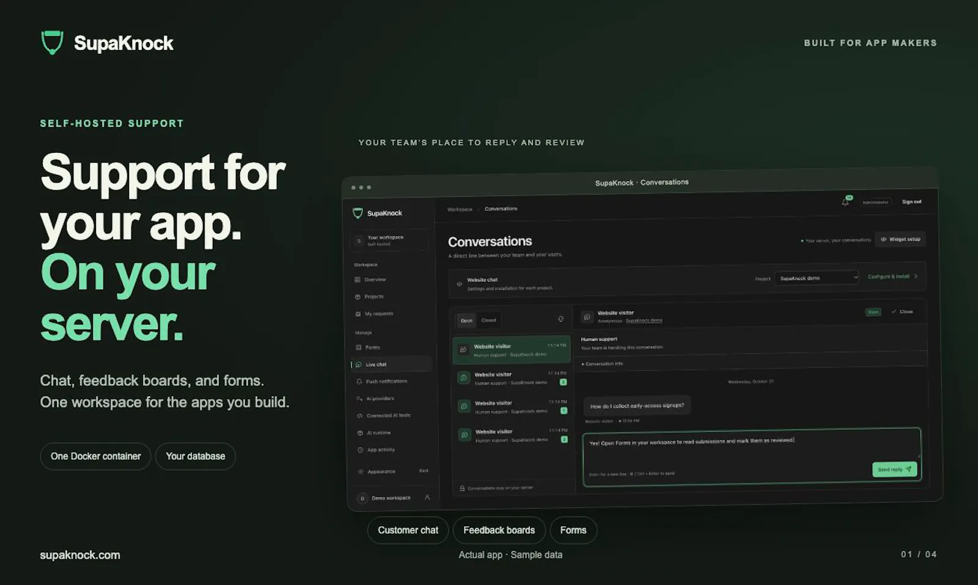The image size is (978, 585).
Task: Click the Sign out link
Action: 911,202
